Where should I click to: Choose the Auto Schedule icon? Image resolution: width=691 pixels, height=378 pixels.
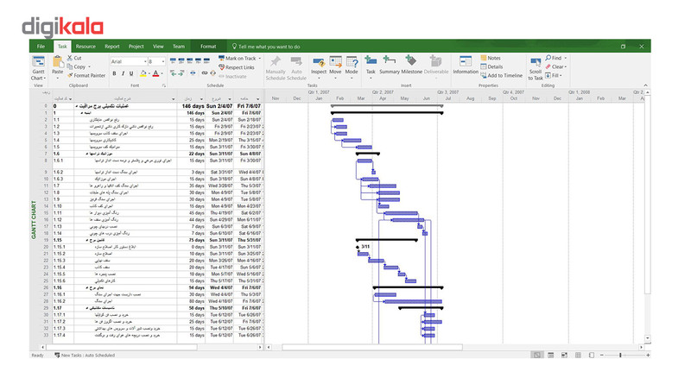tap(296, 68)
